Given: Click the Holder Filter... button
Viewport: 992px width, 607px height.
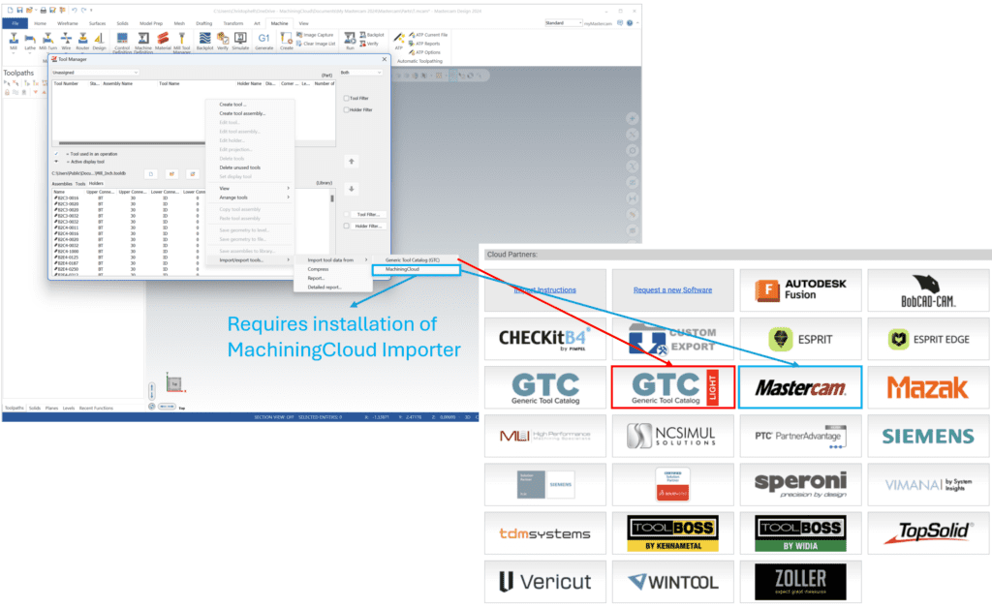Looking at the screenshot, I should [x=368, y=226].
